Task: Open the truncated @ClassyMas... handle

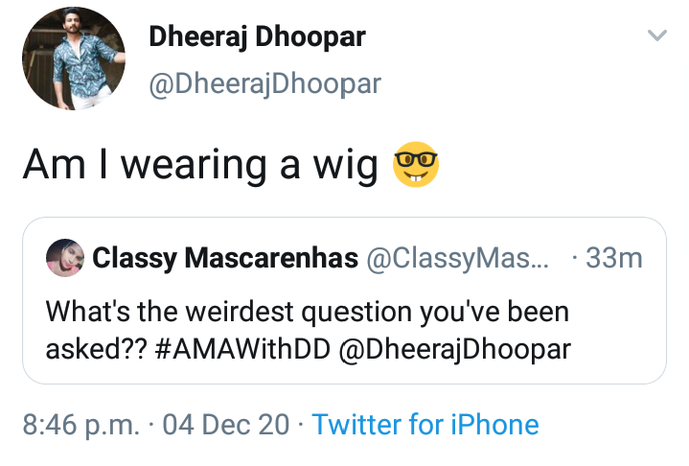Action: (x=457, y=258)
